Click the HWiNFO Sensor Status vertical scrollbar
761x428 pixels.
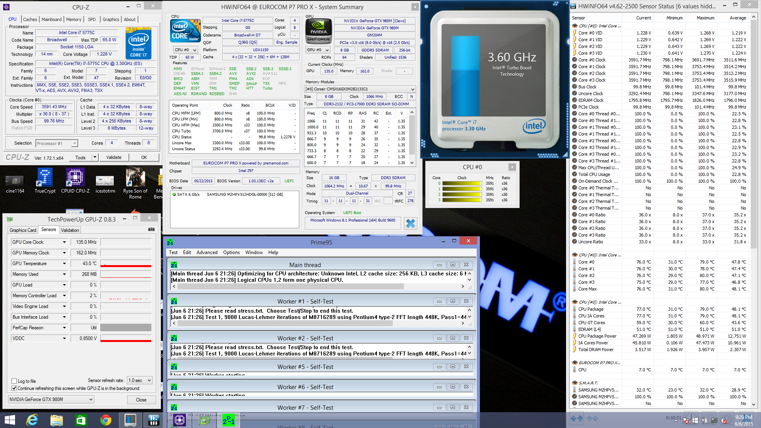[x=753, y=210]
